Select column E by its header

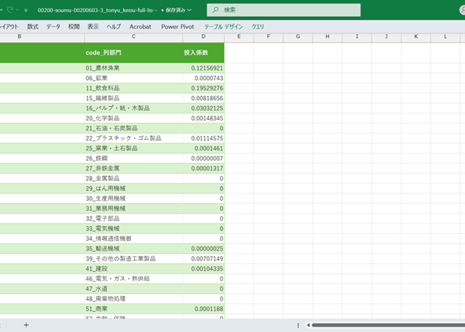(239, 36)
